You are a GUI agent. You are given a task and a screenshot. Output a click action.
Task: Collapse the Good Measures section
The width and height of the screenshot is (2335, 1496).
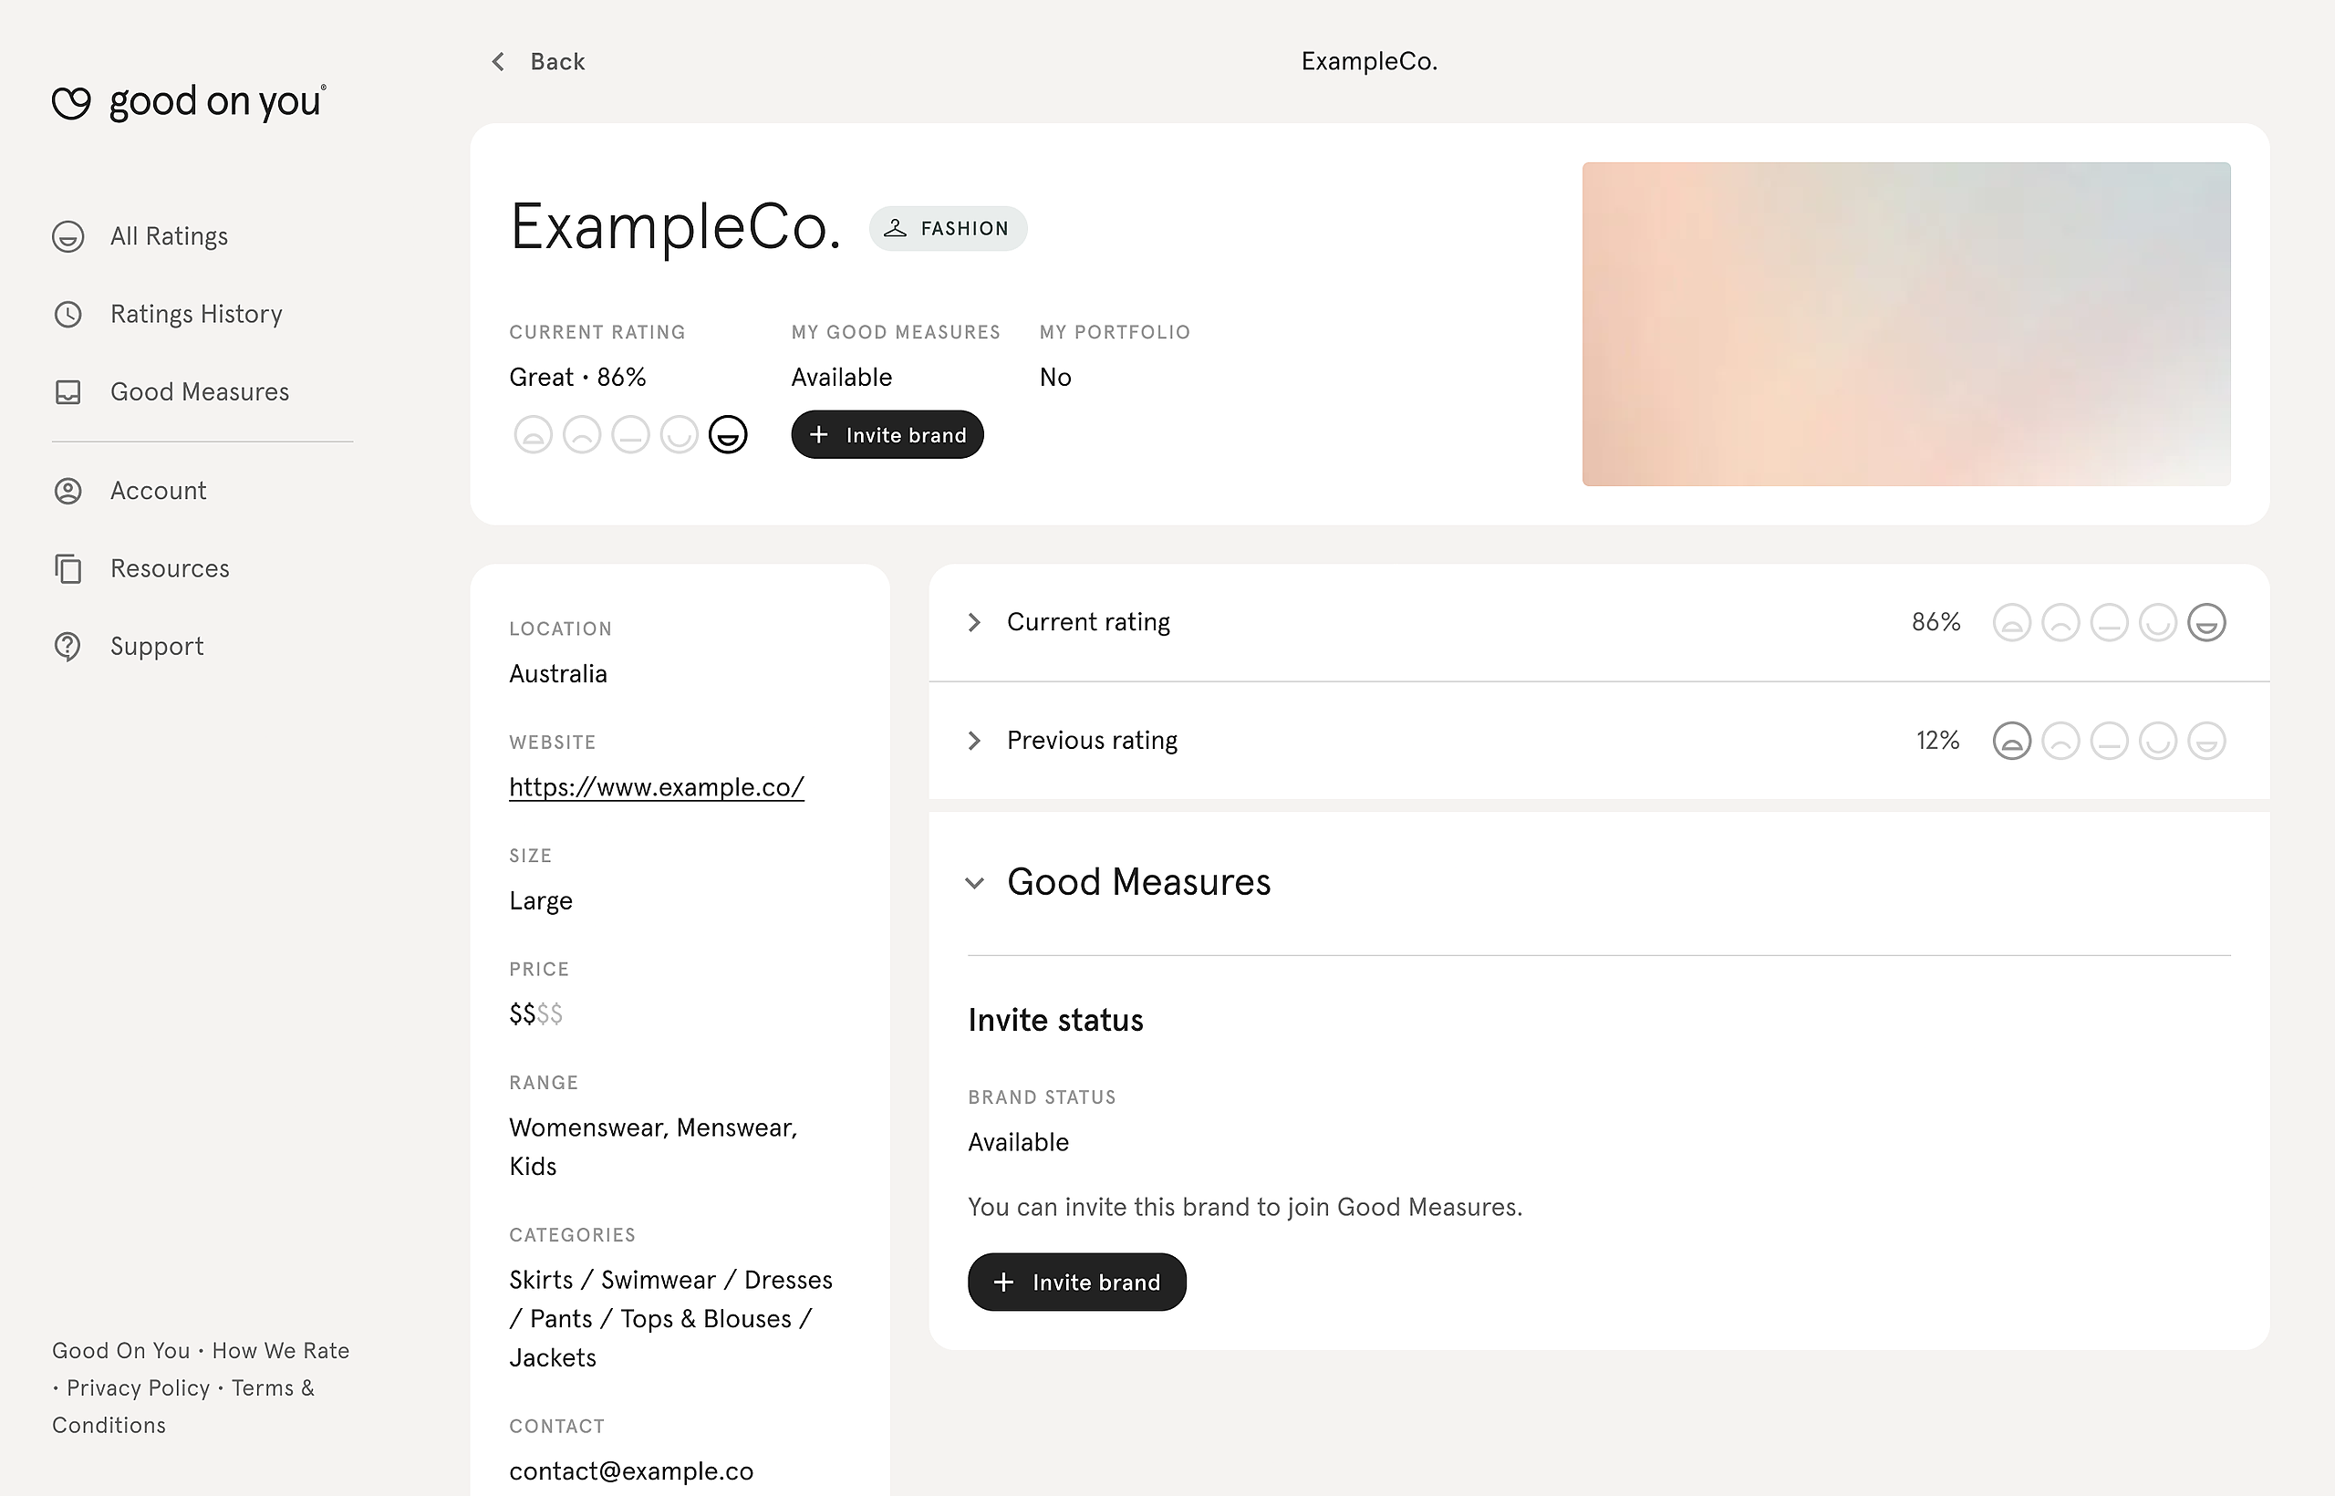click(974, 883)
